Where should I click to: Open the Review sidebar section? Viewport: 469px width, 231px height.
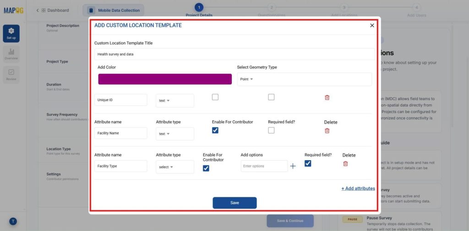[x=11, y=75]
